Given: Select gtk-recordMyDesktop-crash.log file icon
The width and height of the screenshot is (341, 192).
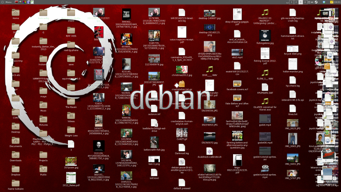Looking at the screenshot, I should pos(293,12).
